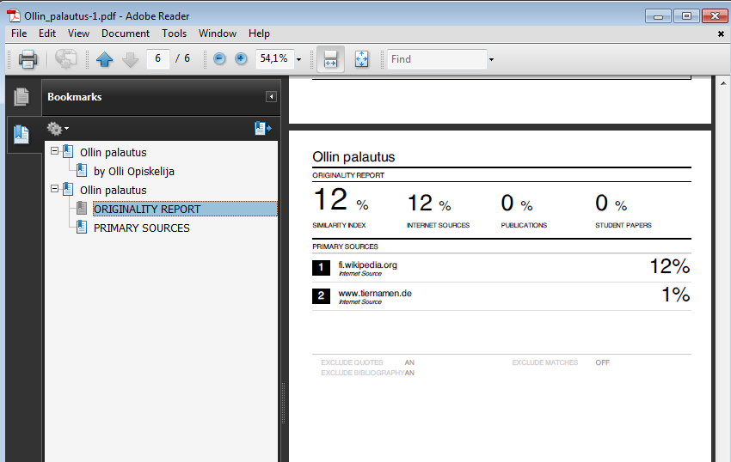
Task: Click the Bookmarks panel icon in sidebar
Action: [21, 135]
